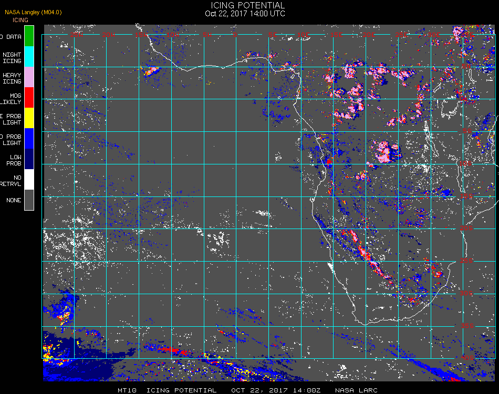
Task: Click the '35S' latitude label
Action: 467,326
